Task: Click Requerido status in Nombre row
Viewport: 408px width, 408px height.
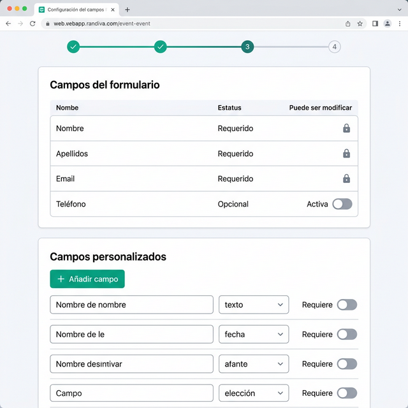Action: pyautogui.click(x=235, y=128)
